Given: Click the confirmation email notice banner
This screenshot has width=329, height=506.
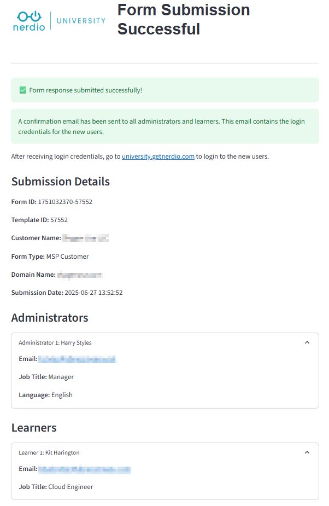Looking at the screenshot, I should point(165,126).
